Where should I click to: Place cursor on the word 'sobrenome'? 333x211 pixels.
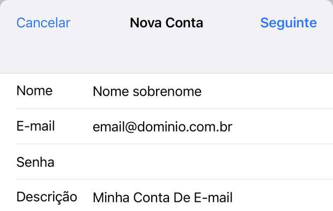pos(167,92)
